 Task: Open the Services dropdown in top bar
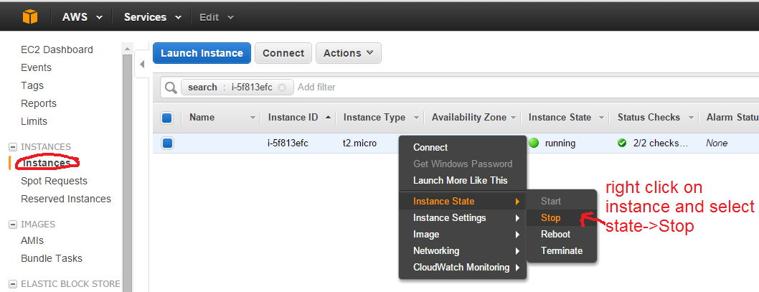click(x=152, y=17)
